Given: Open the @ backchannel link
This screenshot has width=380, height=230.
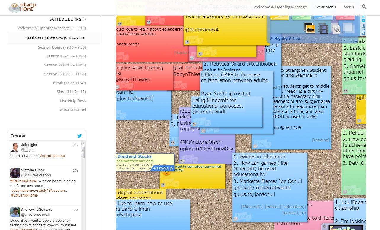Looking at the screenshot, I should [x=73, y=109].
